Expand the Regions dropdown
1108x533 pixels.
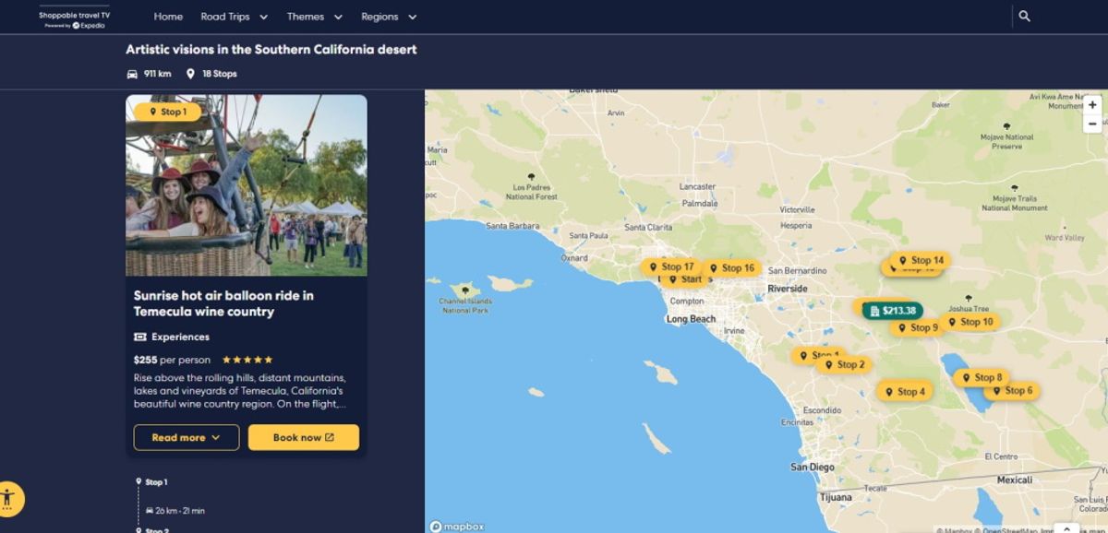point(388,16)
